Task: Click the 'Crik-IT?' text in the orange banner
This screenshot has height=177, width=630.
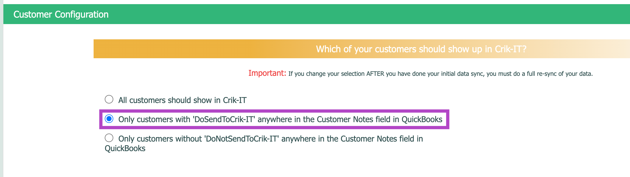Action: tap(510, 49)
